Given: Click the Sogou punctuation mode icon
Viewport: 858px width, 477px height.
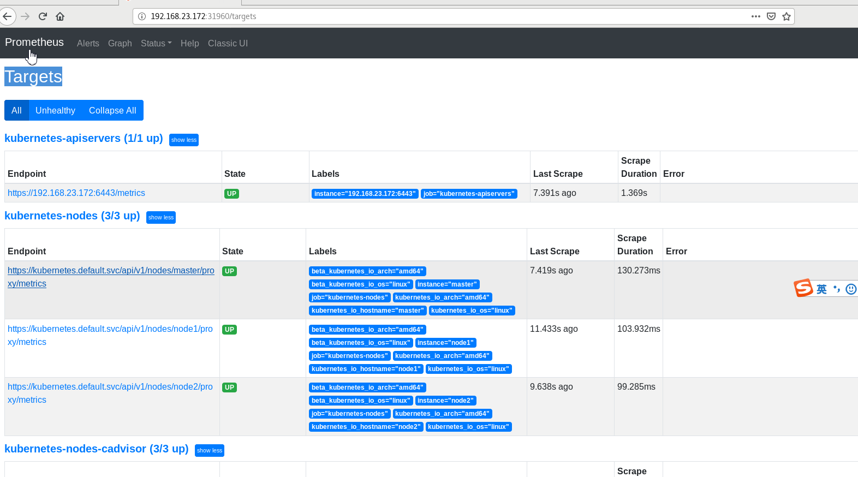Looking at the screenshot, I should coord(837,289).
